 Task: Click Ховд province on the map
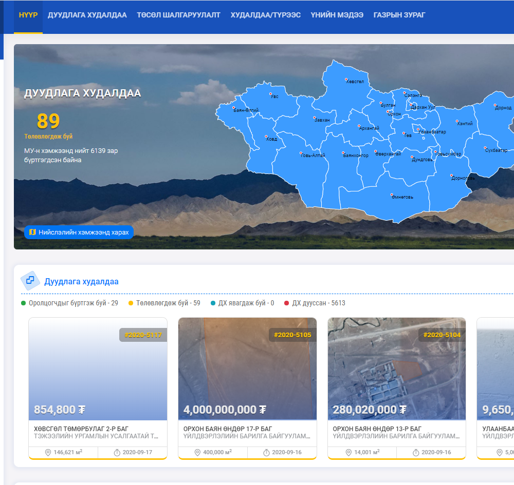click(271, 139)
